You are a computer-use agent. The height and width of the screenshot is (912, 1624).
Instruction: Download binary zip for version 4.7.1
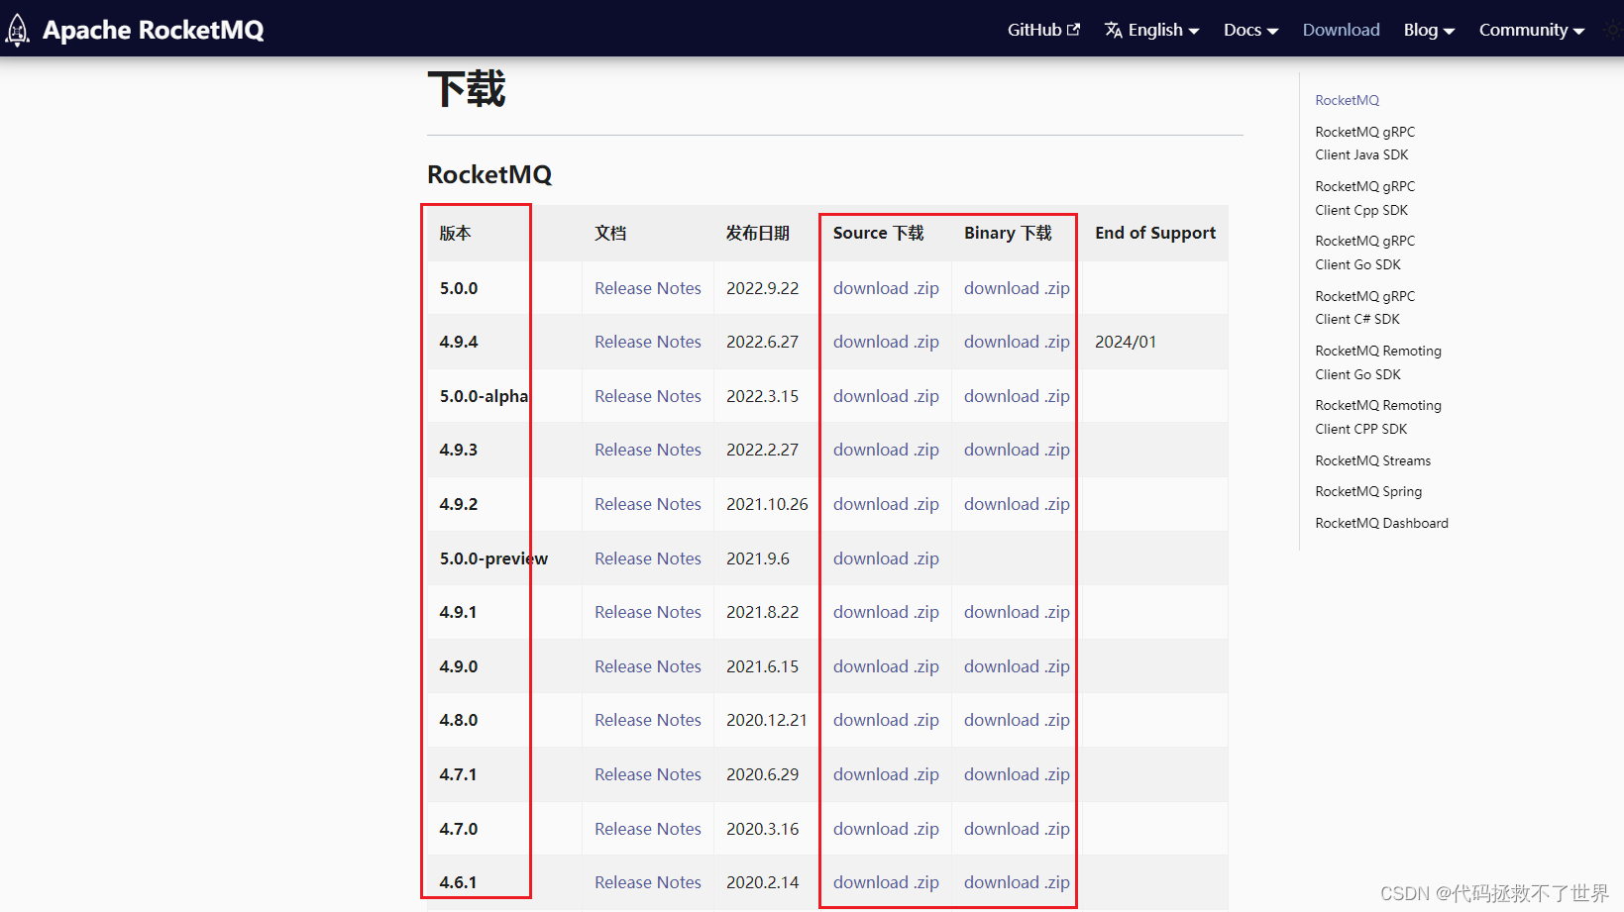pyautogui.click(x=1017, y=774)
